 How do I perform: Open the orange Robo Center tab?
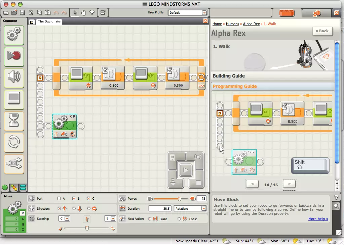click(x=286, y=13)
